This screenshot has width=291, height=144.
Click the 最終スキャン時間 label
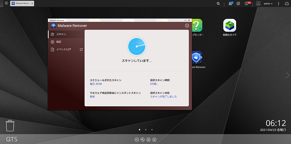[x=160, y=80]
